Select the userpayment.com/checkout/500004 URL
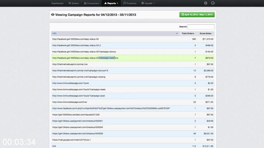Screen dimensions: 264x148 (78, 127)
